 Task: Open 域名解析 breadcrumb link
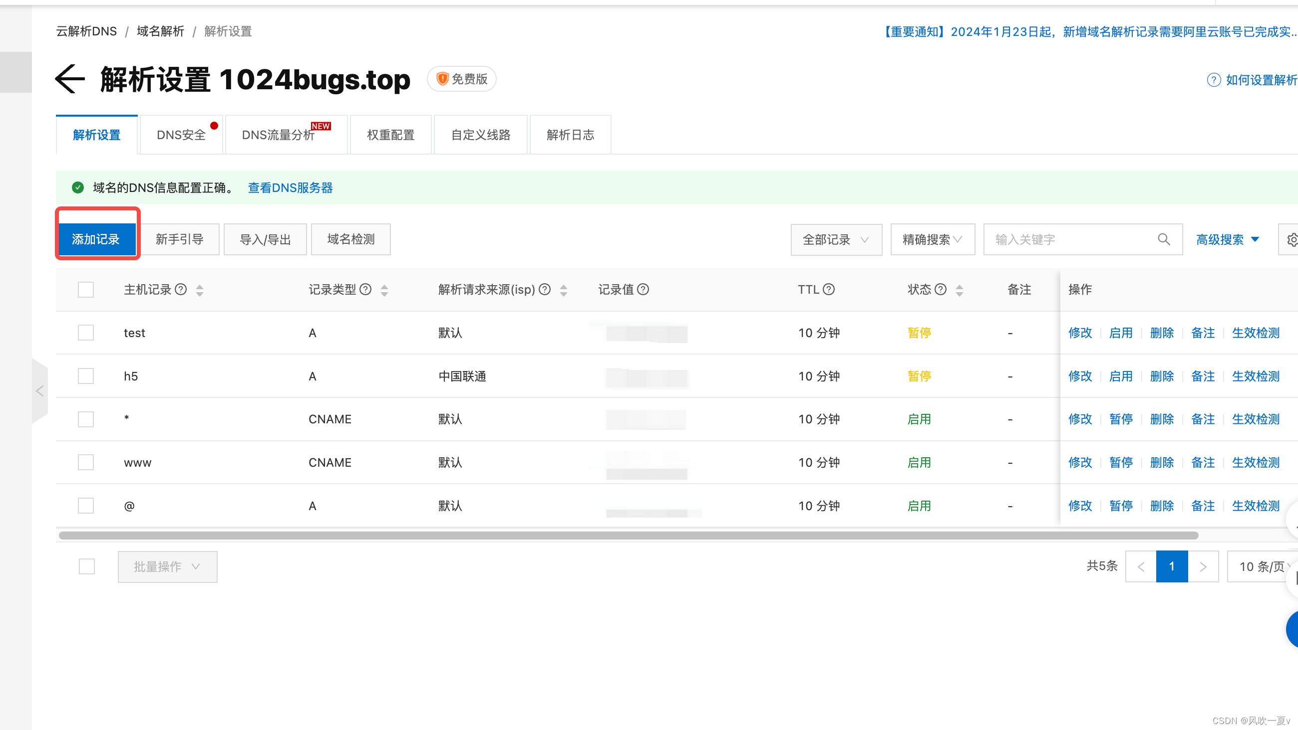[160, 31]
